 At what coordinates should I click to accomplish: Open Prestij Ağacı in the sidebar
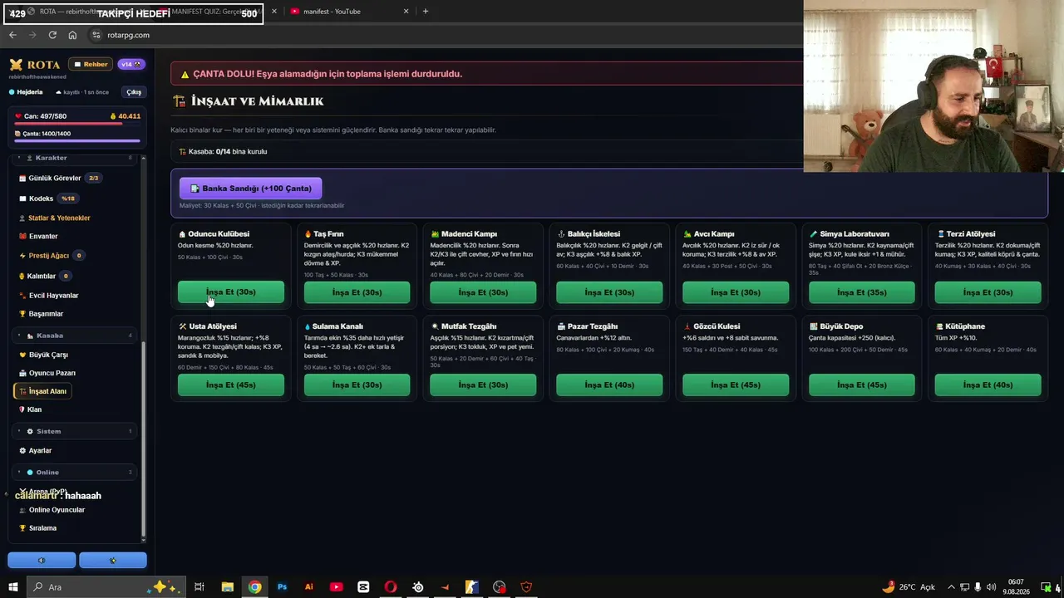[52, 256]
